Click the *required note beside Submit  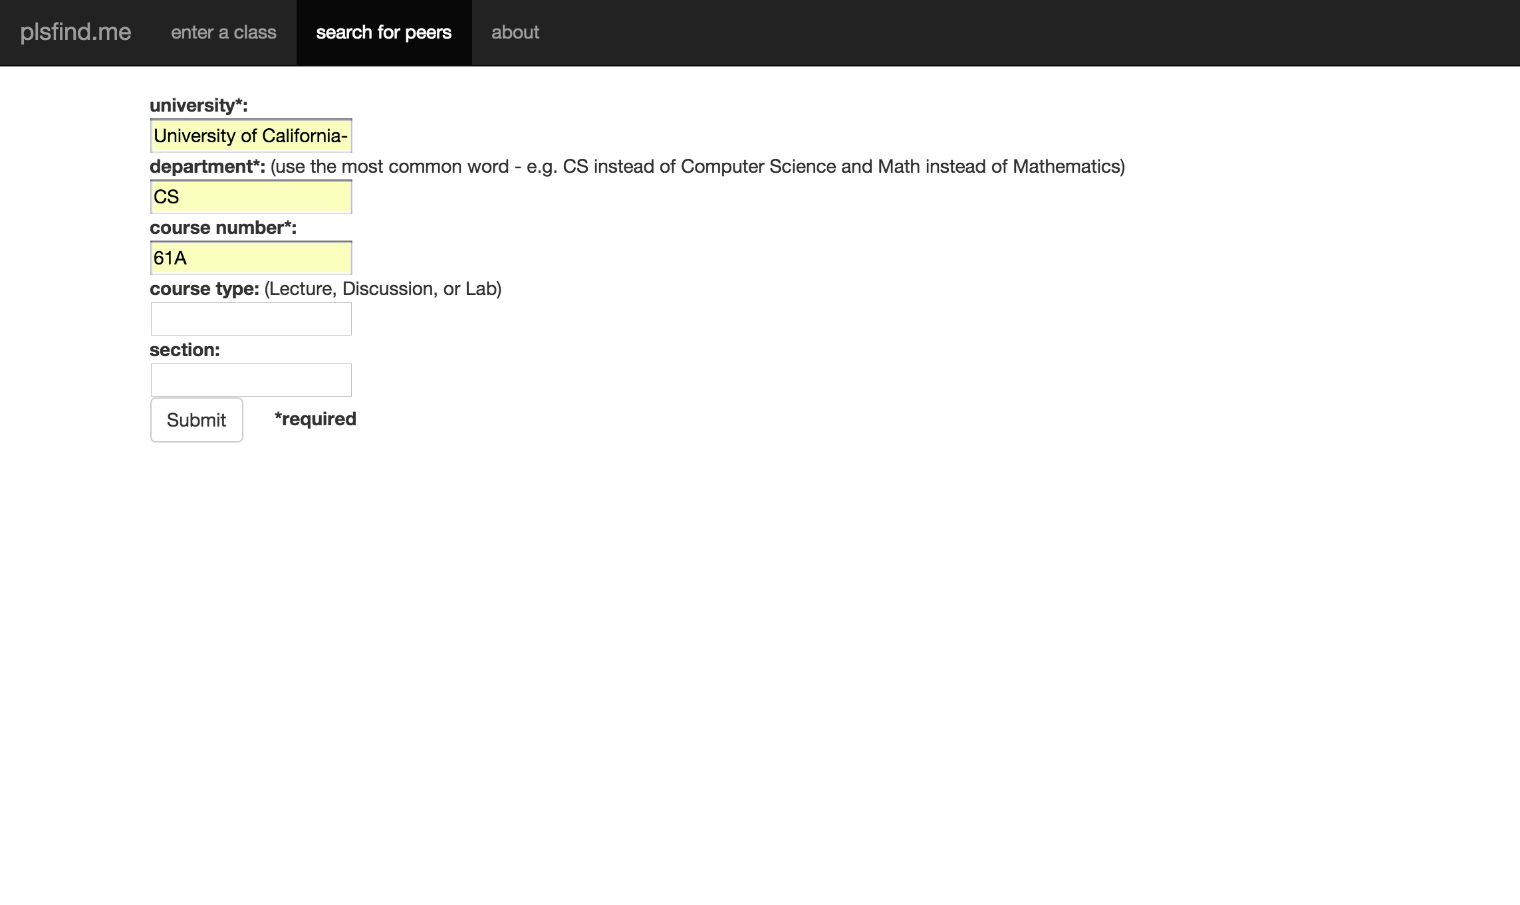pos(315,419)
